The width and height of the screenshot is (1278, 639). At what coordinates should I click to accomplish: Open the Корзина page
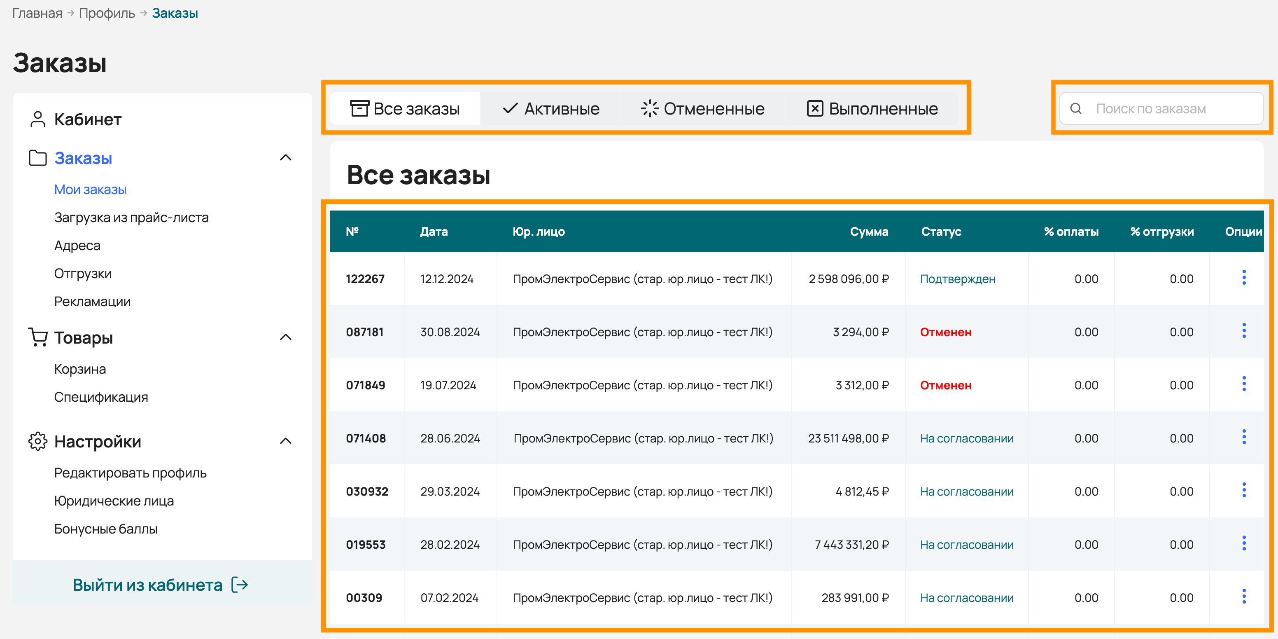[x=80, y=369]
